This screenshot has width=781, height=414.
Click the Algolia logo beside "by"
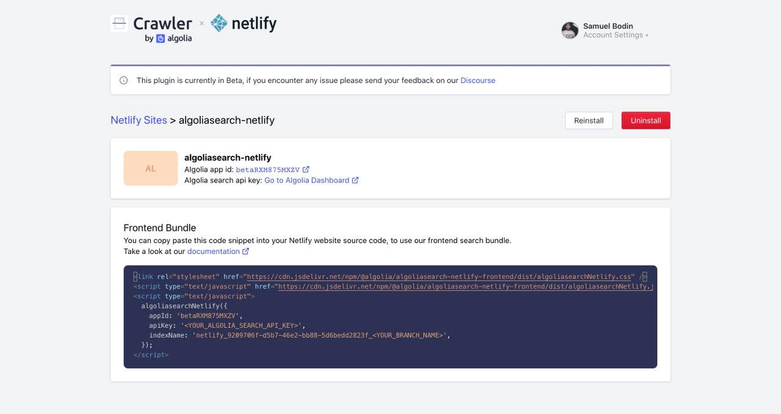[x=160, y=38]
